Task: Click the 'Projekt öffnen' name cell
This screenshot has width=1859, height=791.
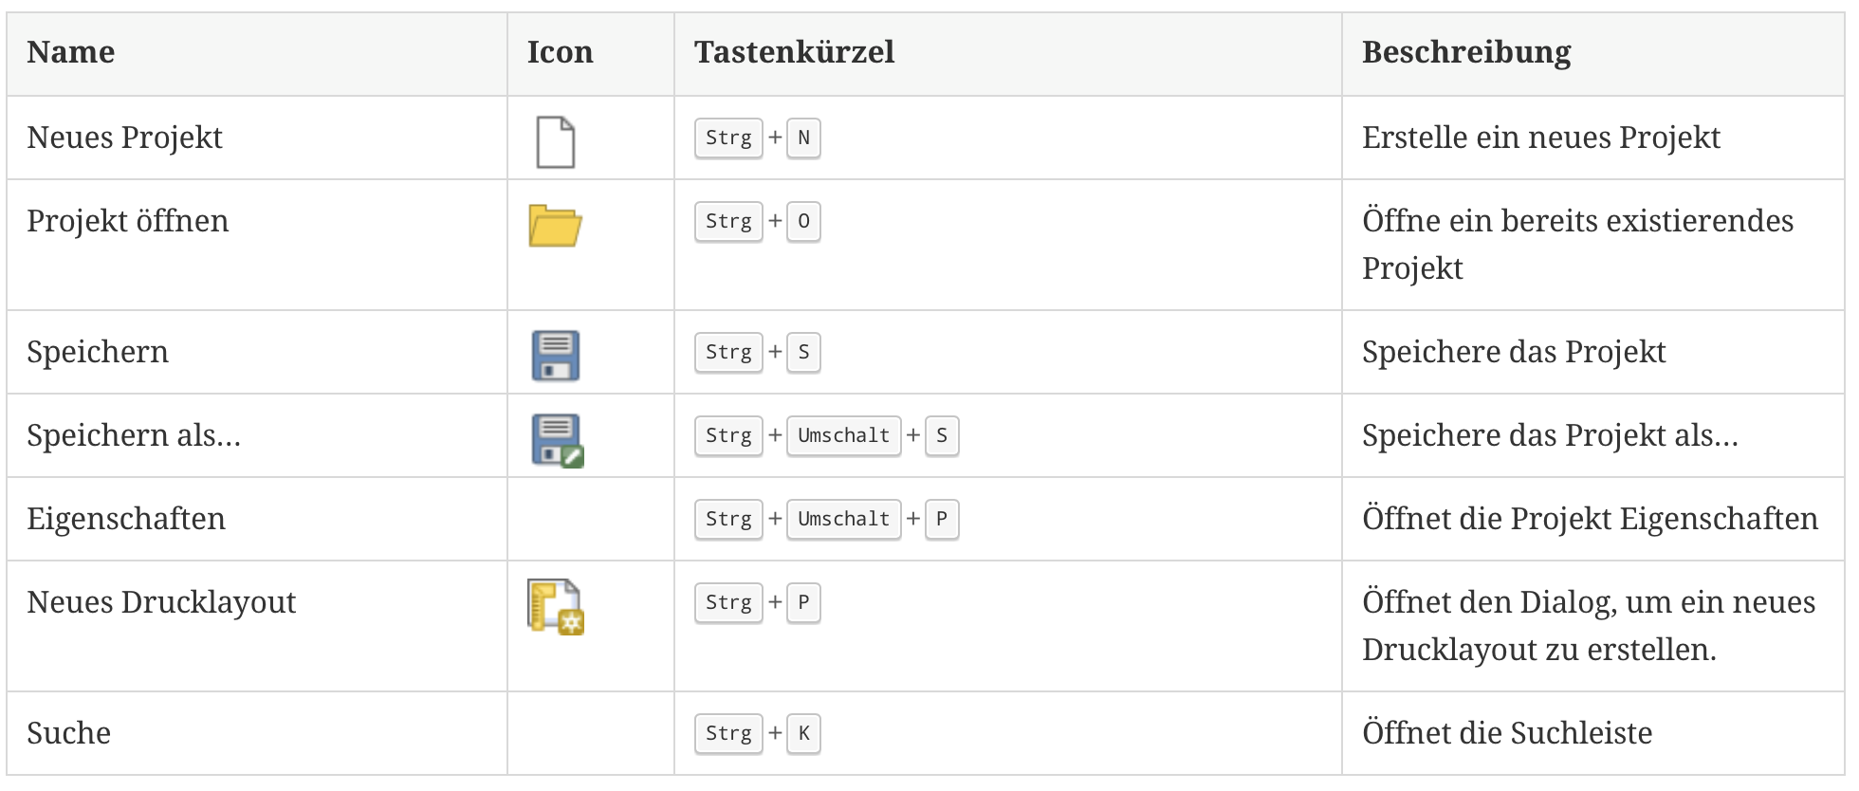Action: pyautogui.click(x=128, y=221)
